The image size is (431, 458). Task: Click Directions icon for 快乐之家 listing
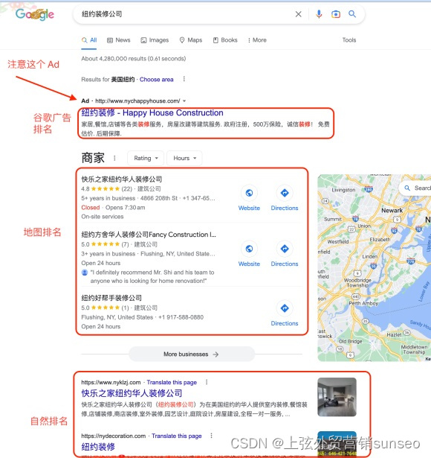click(285, 193)
